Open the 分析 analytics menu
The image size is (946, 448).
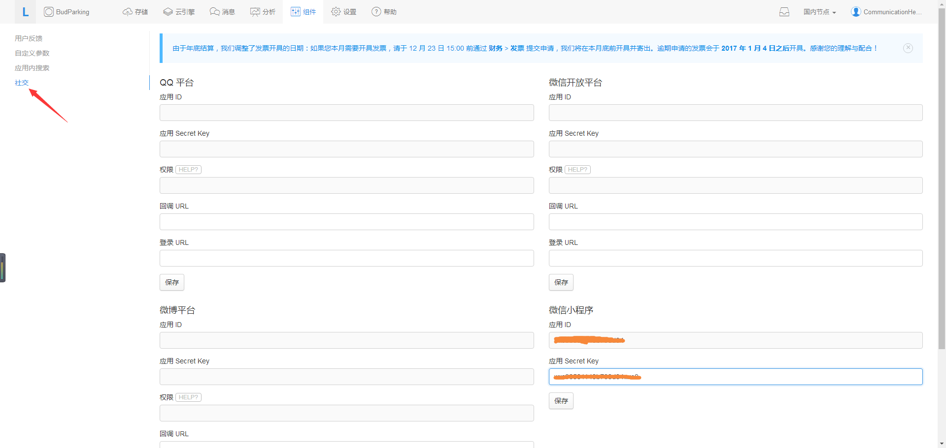[263, 12]
